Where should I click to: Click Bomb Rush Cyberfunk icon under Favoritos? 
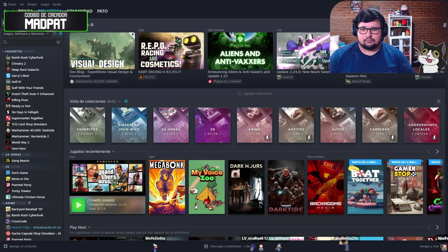8,57
